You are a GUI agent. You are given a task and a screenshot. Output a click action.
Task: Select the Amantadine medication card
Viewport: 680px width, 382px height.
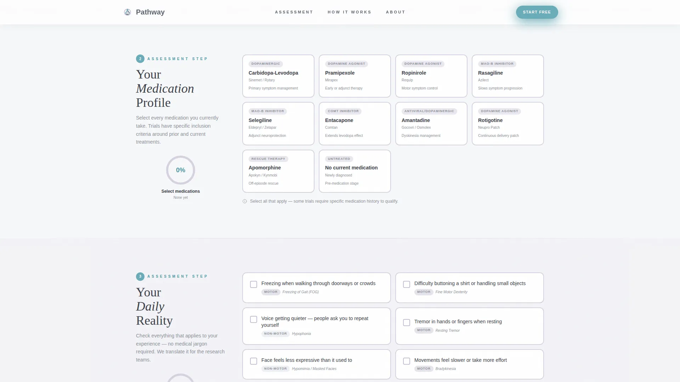pyautogui.click(x=431, y=123)
